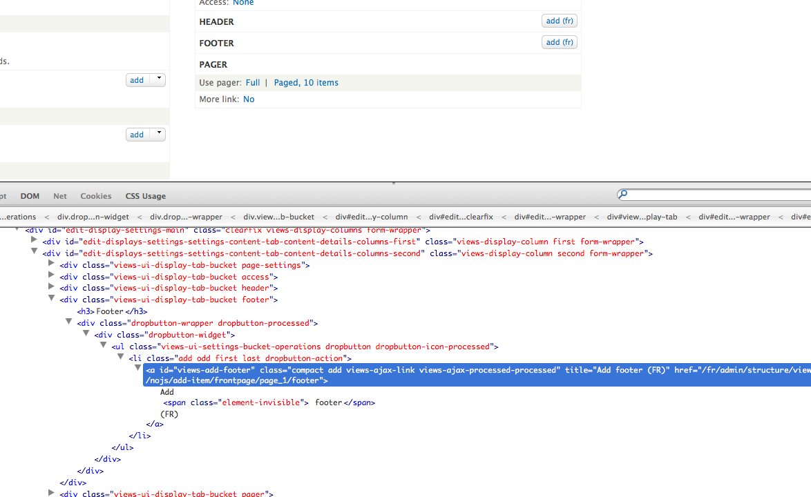Select the div.view...b-bucket breadcrumb
The height and width of the screenshot is (497, 811).
click(x=279, y=217)
